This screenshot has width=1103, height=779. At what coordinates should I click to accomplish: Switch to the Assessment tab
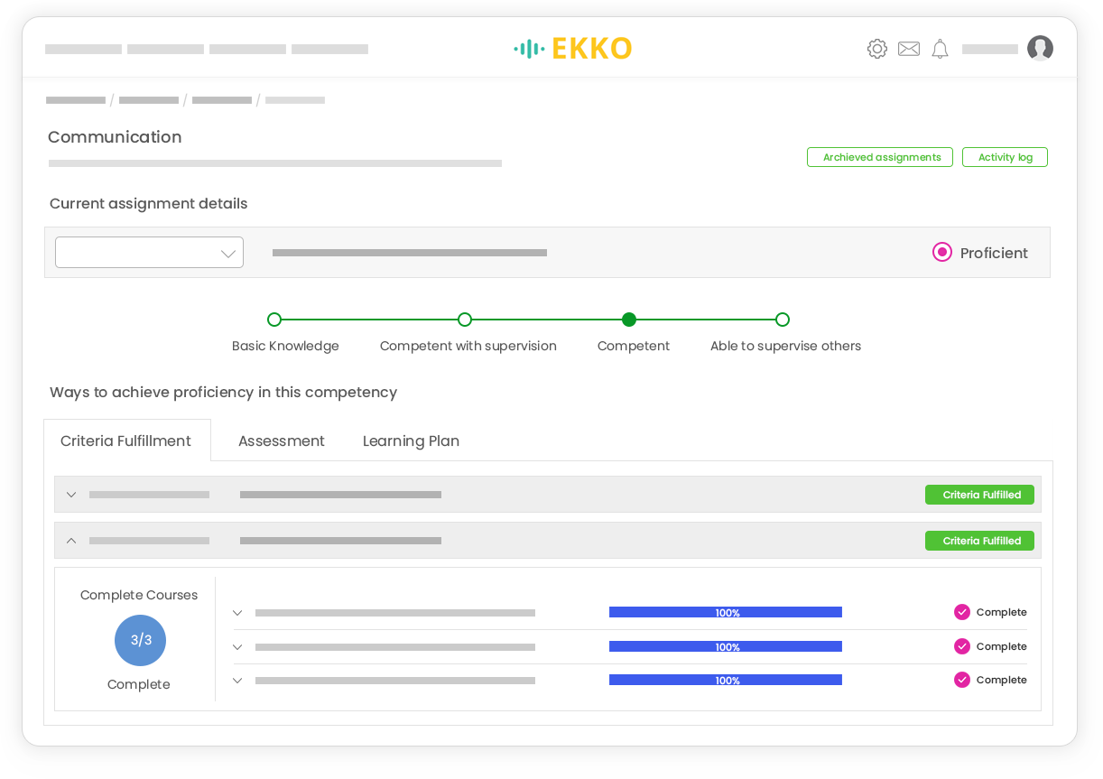coord(282,441)
